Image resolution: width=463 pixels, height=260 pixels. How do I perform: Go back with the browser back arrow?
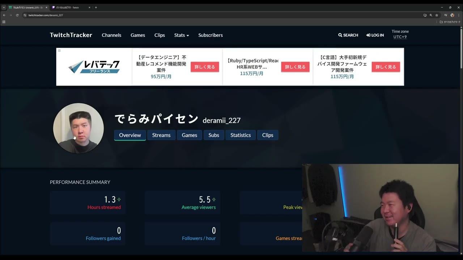[x=4, y=15]
